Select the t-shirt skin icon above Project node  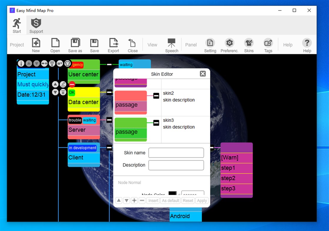point(68,63)
